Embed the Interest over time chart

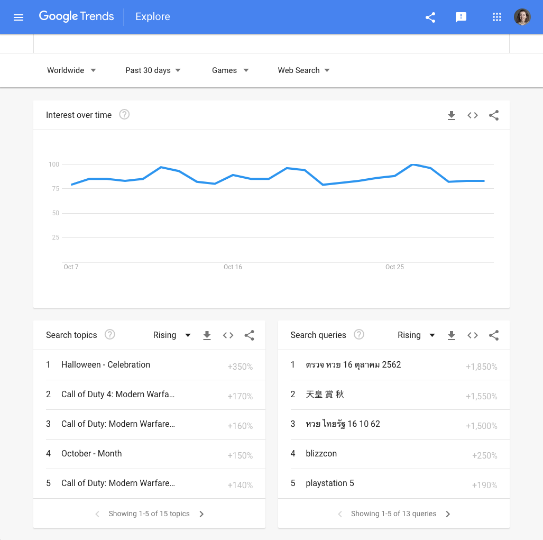point(472,115)
